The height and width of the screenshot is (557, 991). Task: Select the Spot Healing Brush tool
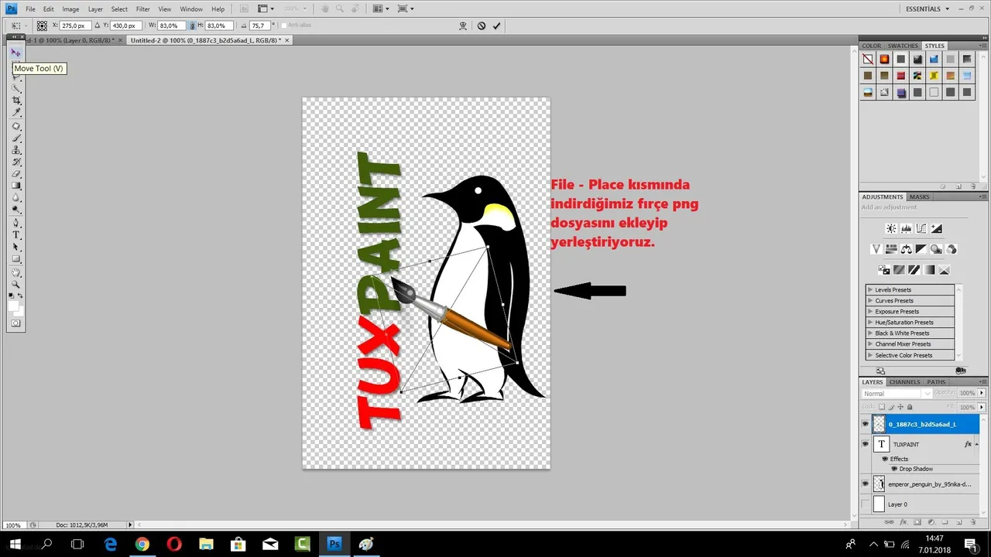tap(15, 127)
